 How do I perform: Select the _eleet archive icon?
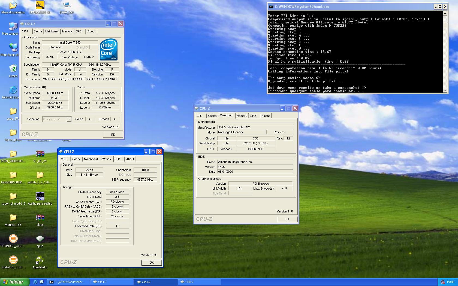pos(40,220)
